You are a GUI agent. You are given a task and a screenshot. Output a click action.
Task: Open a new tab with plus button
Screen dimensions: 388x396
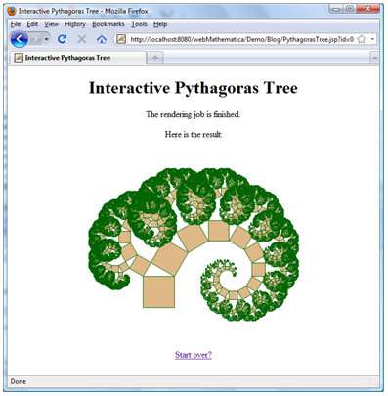pyautogui.click(x=155, y=58)
